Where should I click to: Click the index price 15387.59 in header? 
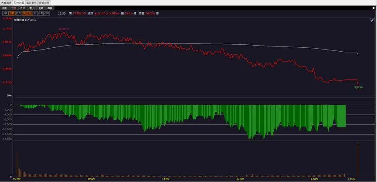(79, 13)
